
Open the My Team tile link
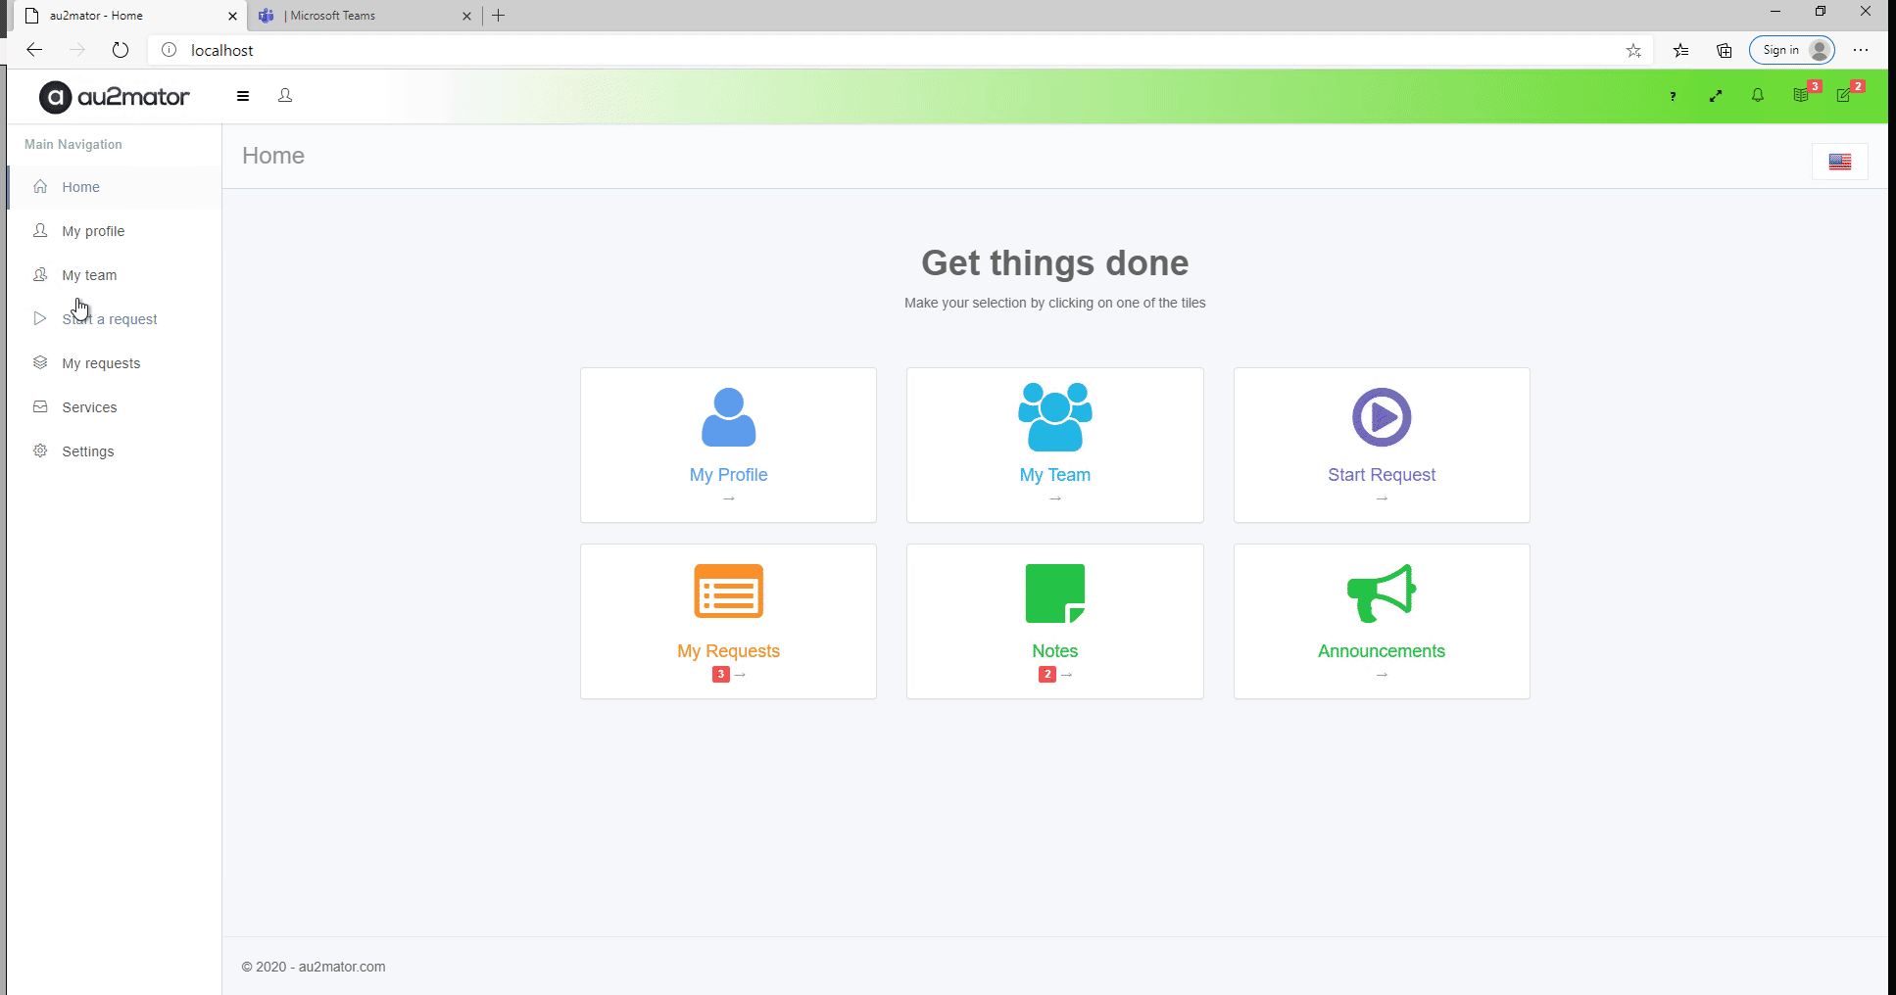pyautogui.click(x=1055, y=475)
